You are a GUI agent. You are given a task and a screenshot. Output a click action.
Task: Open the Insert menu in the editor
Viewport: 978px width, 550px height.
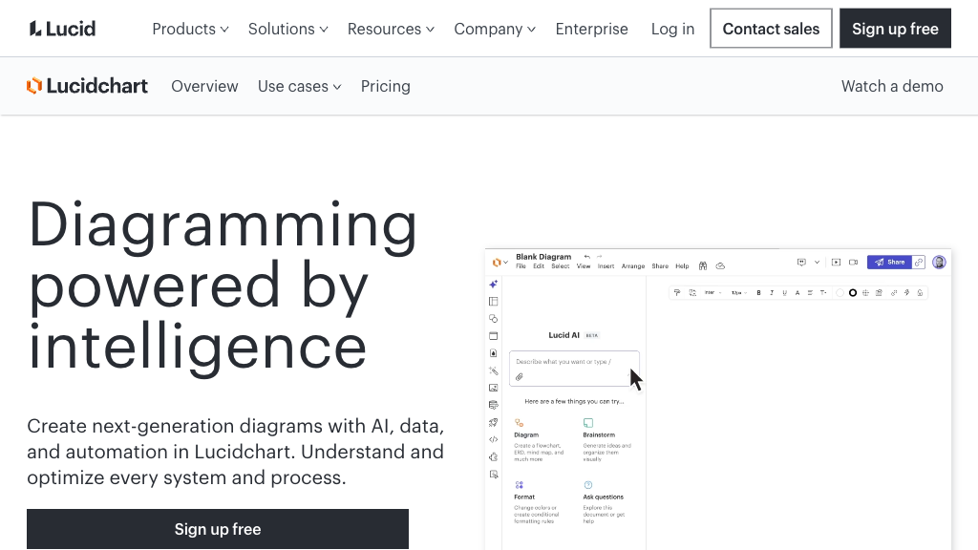coord(605,266)
